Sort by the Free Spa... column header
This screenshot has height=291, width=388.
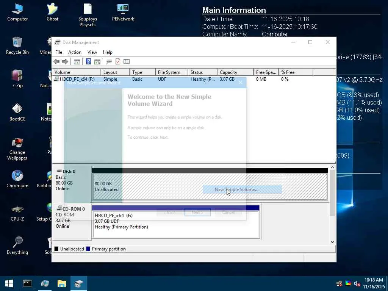(266, 72)
